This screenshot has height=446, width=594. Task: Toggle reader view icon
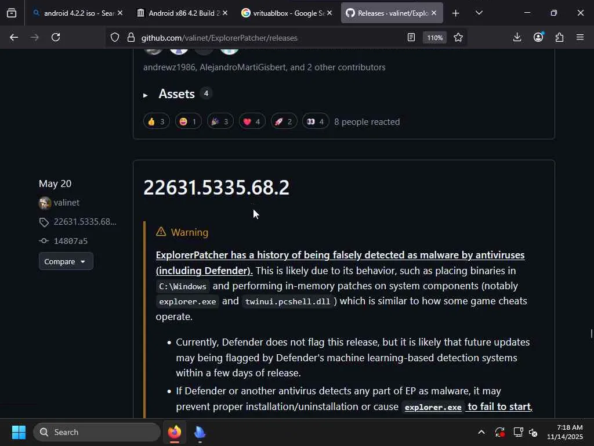[411, 37]
